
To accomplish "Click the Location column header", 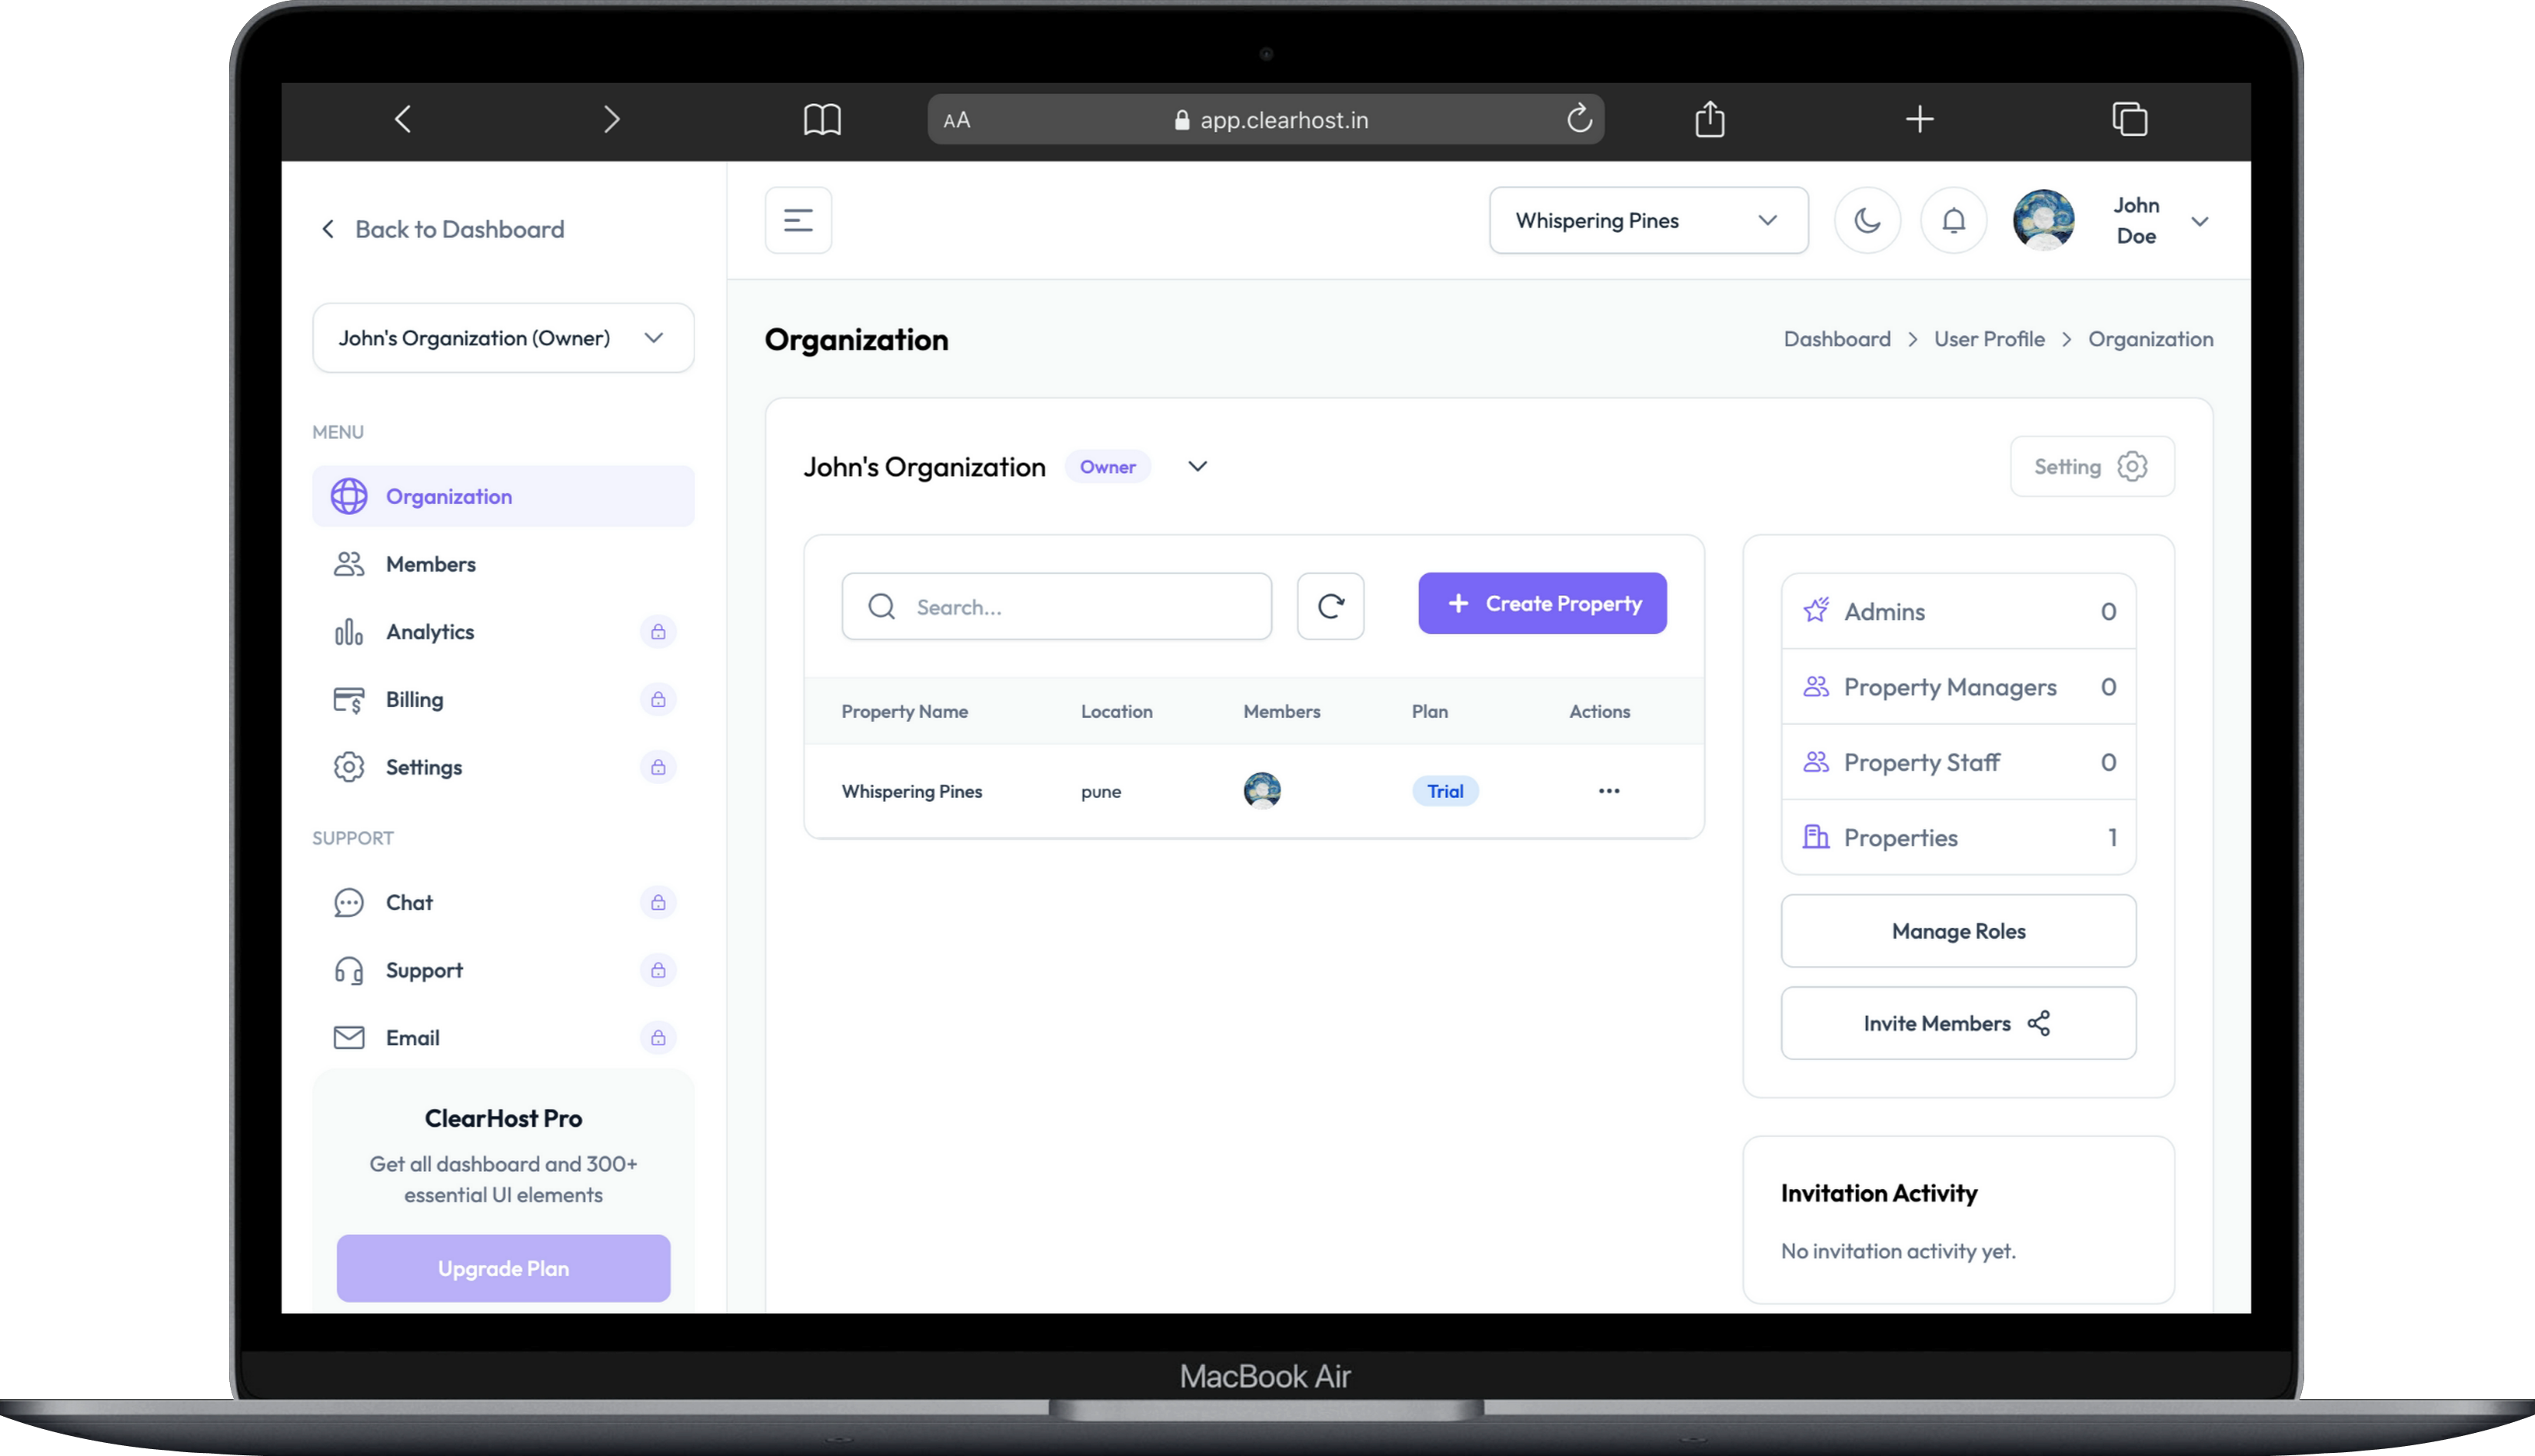I will pos(1117,711).
